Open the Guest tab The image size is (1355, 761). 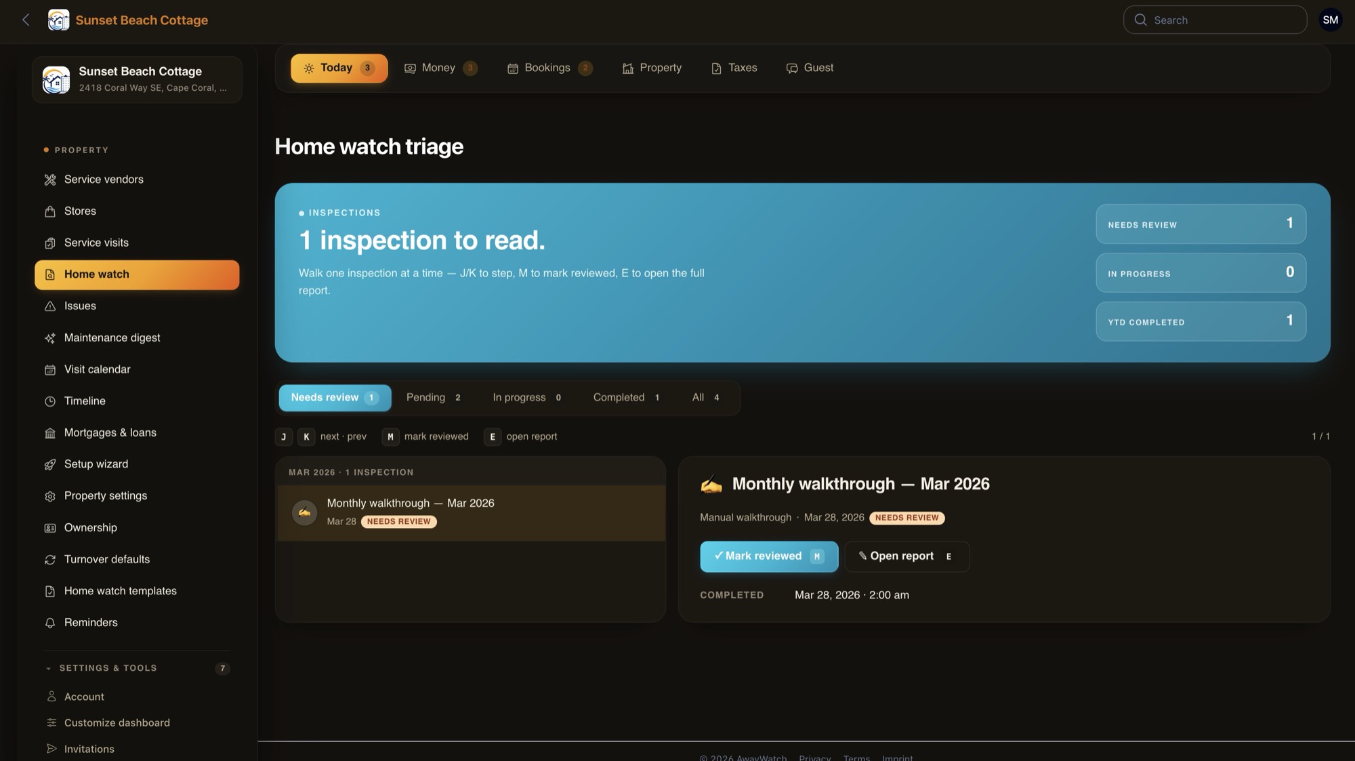(810, 68)
